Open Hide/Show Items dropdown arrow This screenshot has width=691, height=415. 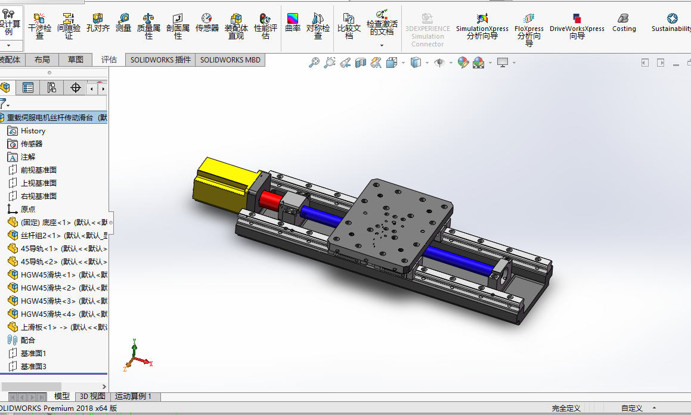click(450, 63)
